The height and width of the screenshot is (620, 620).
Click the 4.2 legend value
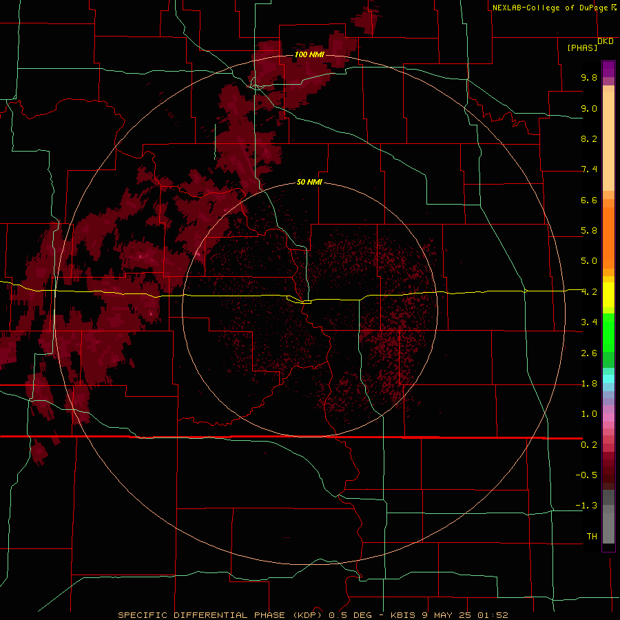[589, 292]
